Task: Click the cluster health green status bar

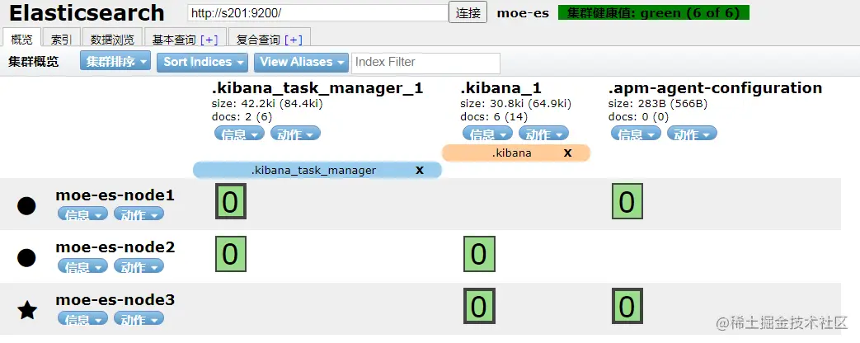Action: (654, 12)
